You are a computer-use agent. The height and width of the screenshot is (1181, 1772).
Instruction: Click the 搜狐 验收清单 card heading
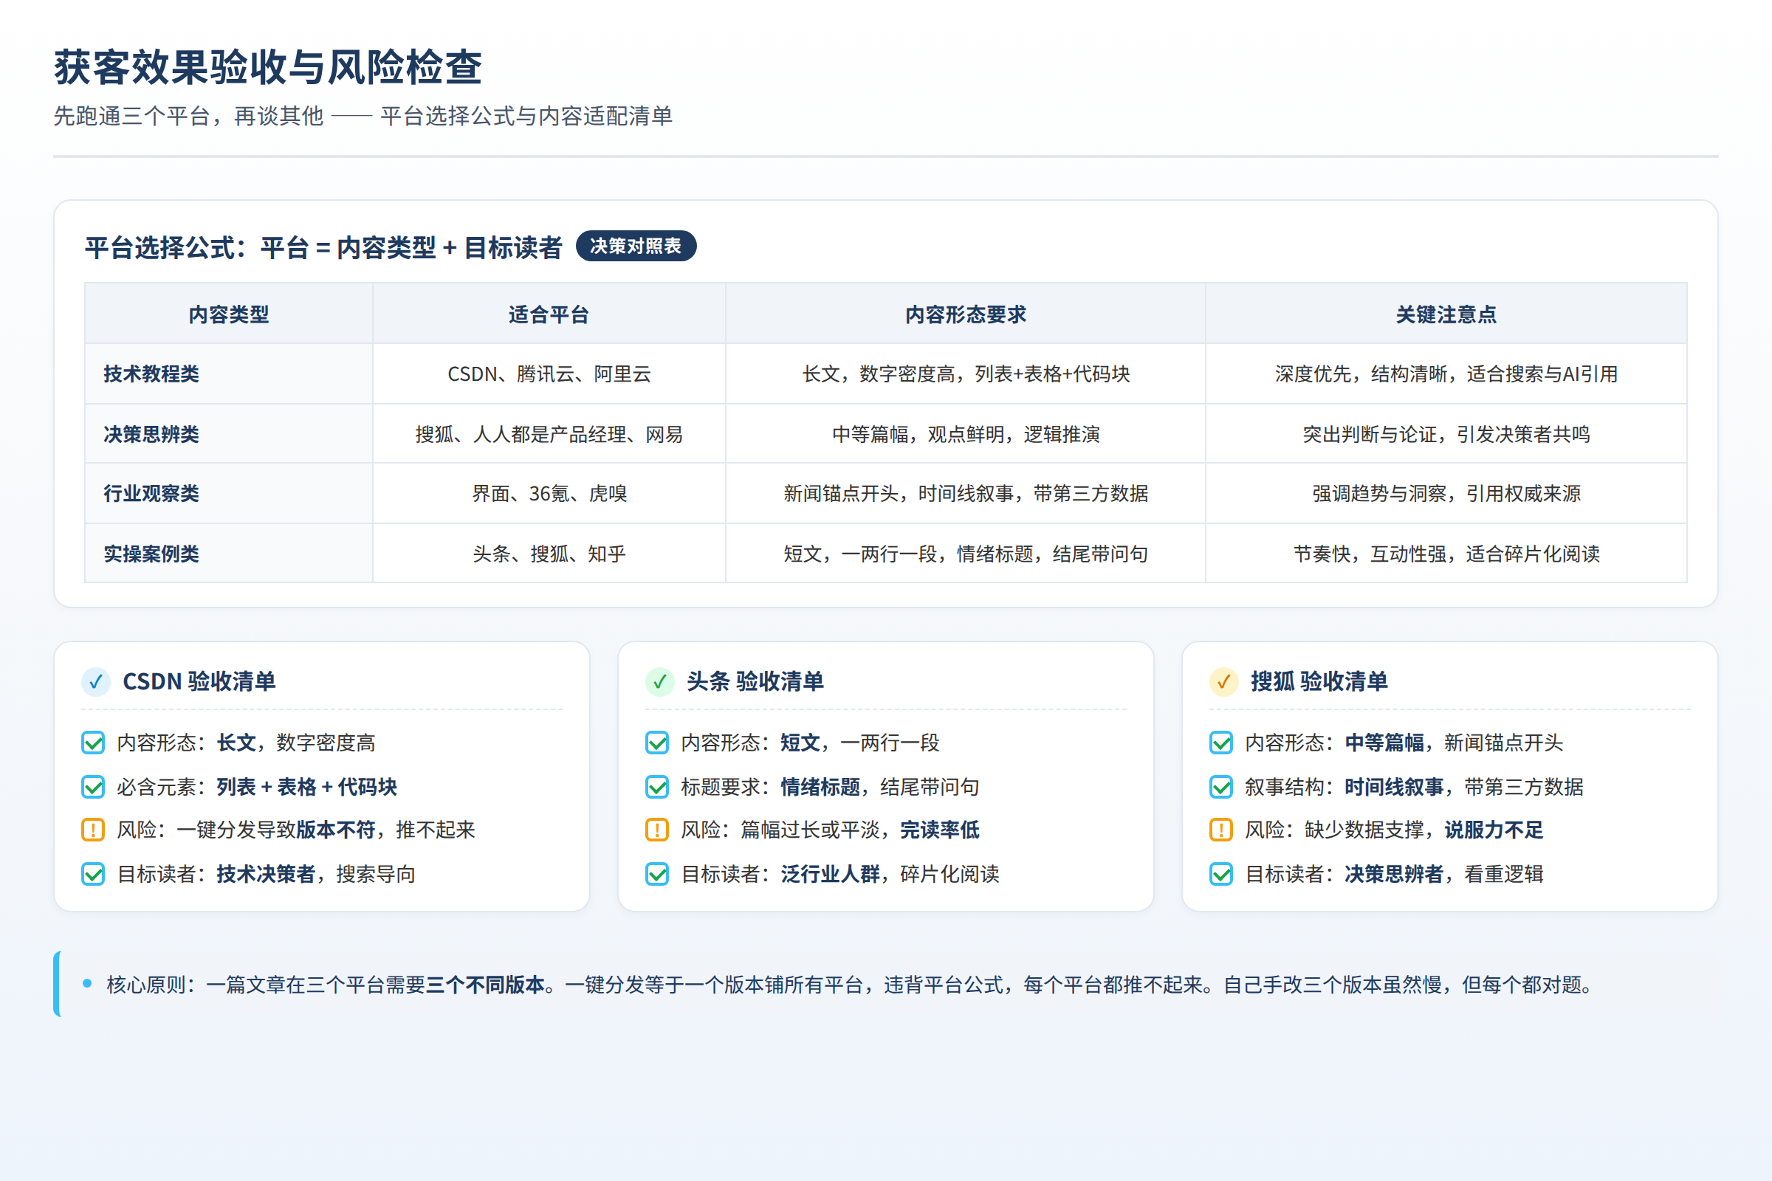click(x=1319, y=681)
